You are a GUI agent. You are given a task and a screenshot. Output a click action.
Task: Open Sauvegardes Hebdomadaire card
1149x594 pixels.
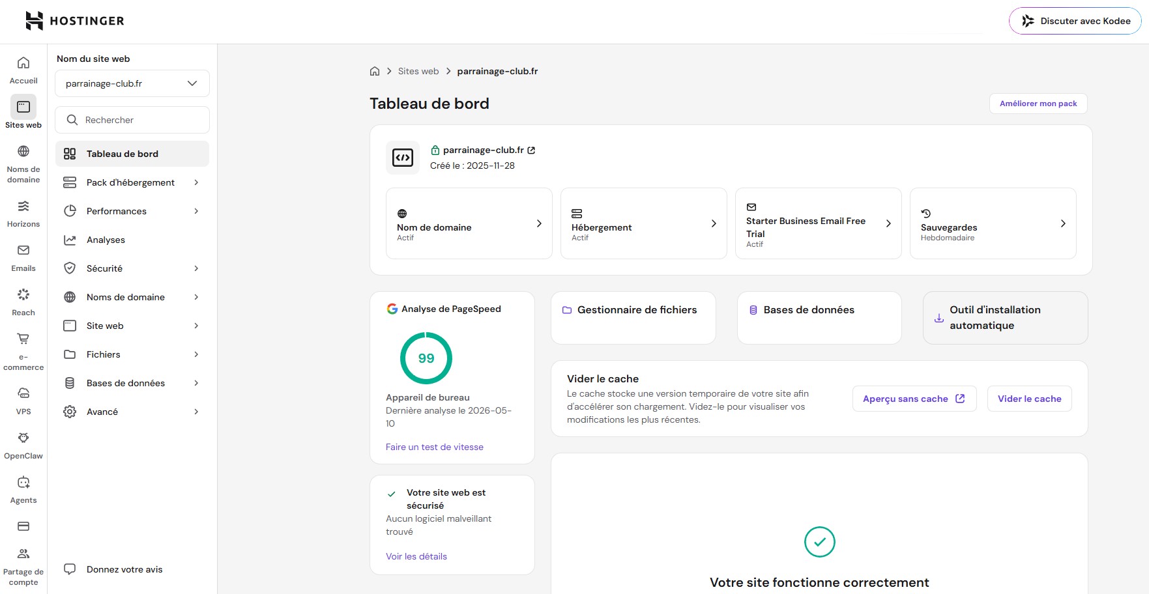(993, 223)
